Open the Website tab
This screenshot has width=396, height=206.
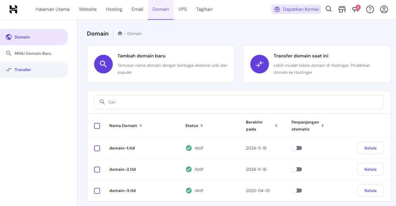(x=88, y=9)
